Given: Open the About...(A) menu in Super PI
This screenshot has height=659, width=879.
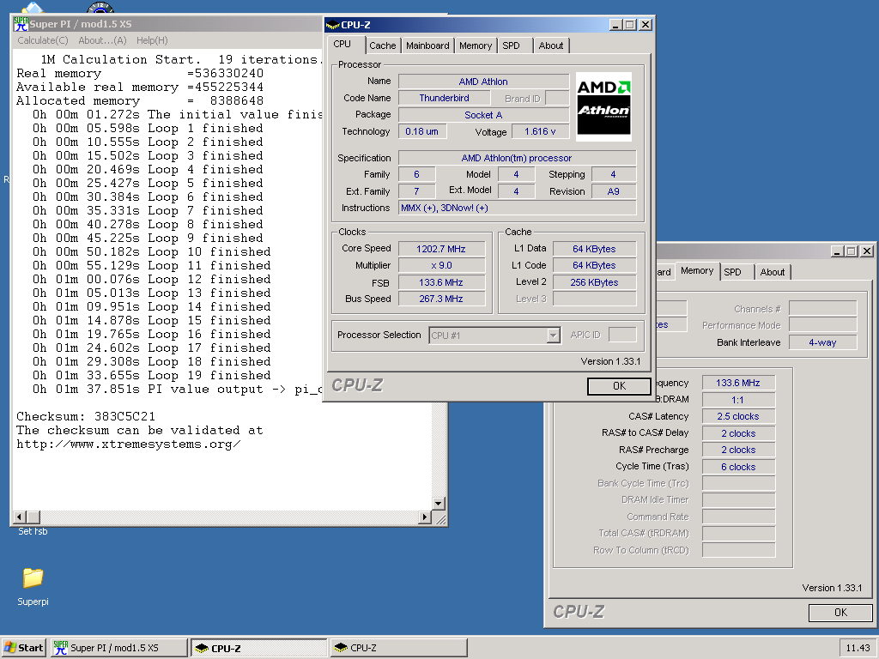Looking at the screenshot, I should (x=103, y=40).
